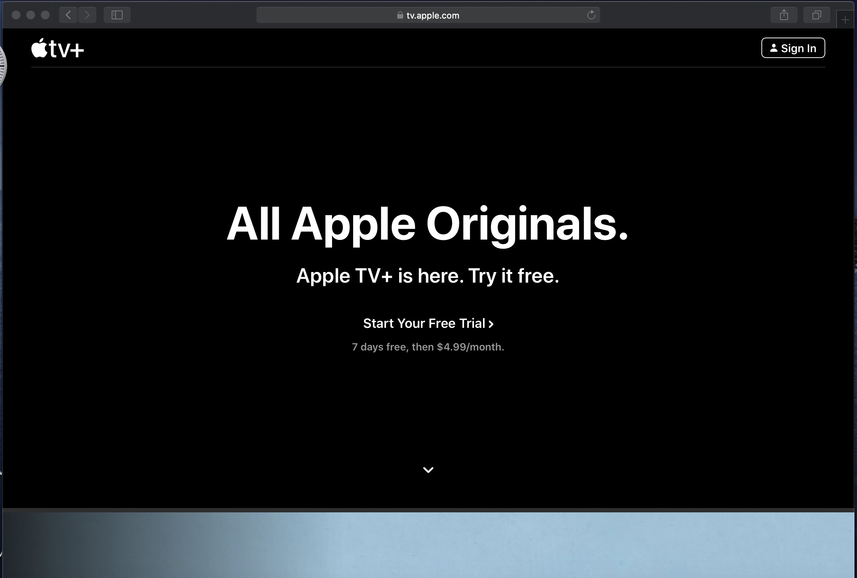Start Your Free Trial link

428,324
